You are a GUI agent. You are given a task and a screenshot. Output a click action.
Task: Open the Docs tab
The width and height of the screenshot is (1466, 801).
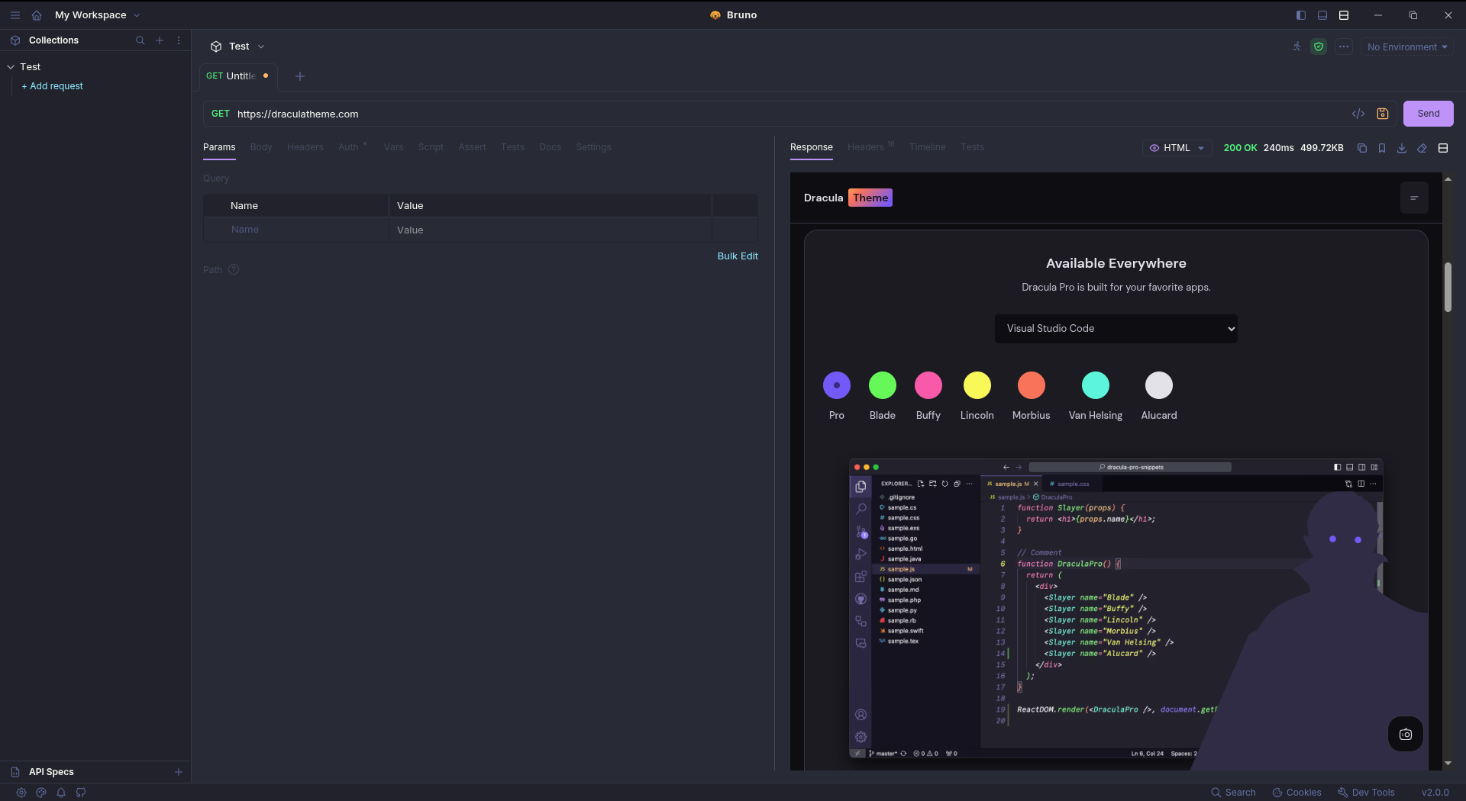coord(550,147)
